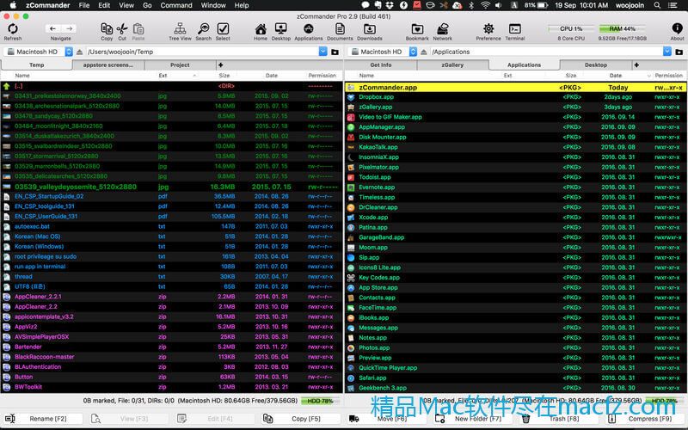
Task: Click folder icon beside right path field
Action: [x=679, y=52]
